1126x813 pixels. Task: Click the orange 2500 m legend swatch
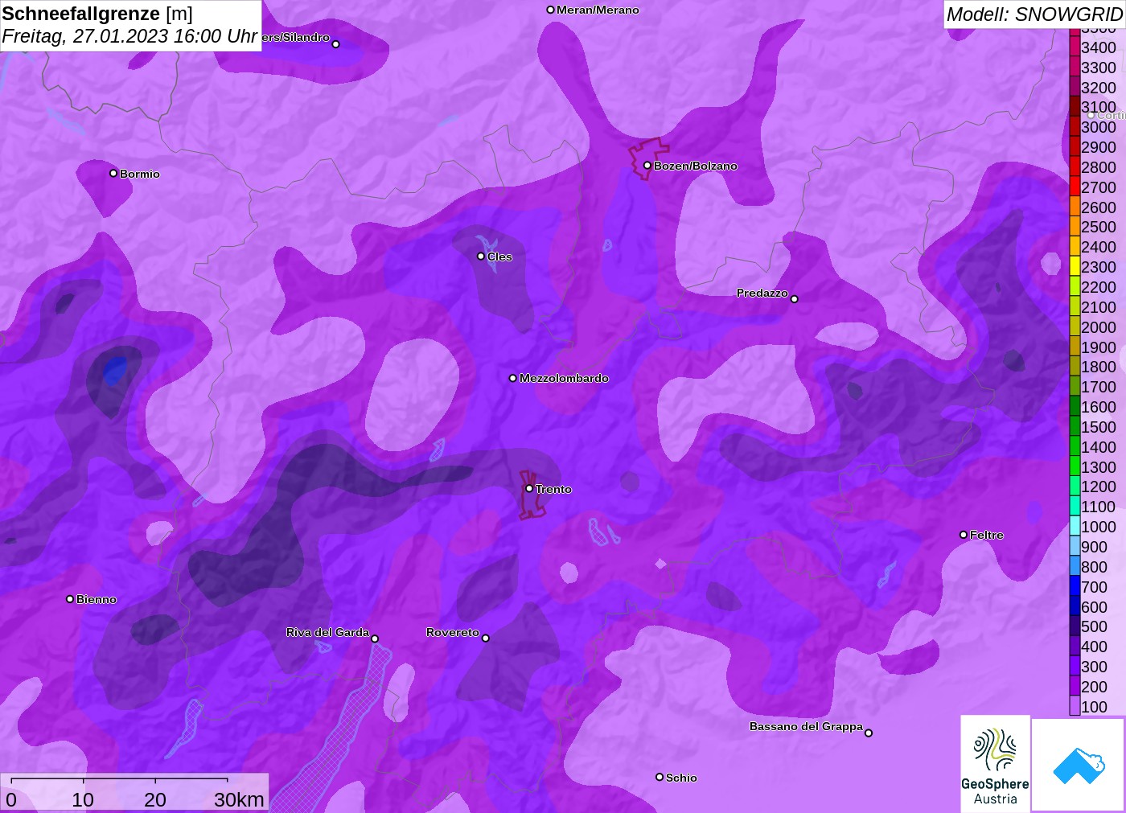[x=1075, y=226]
